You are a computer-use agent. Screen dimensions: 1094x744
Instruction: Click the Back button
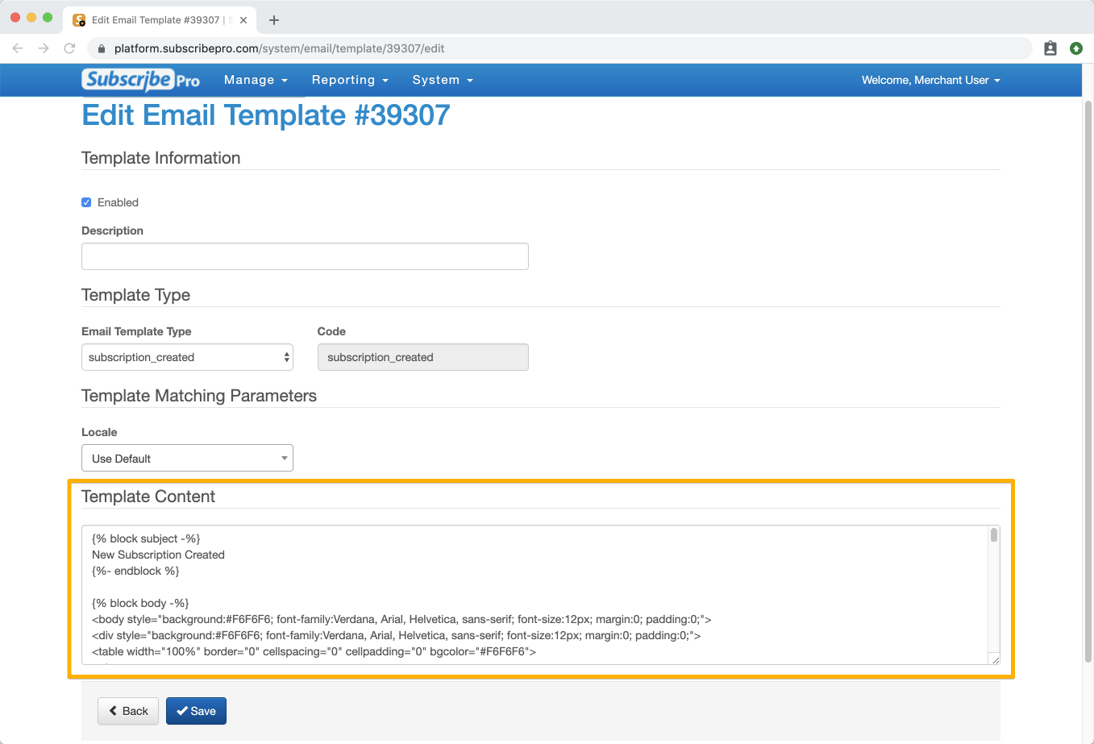pos(128,711)
